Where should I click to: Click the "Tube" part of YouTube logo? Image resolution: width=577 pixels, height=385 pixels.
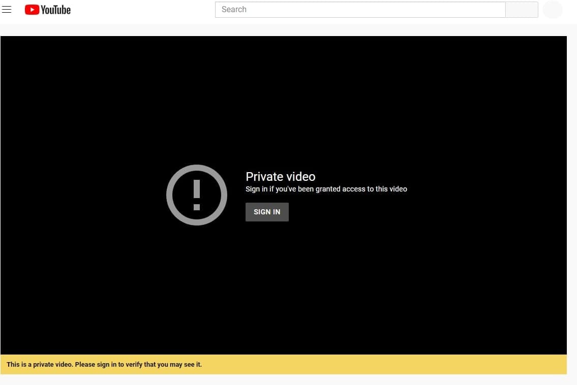click(x=62, y=10)
